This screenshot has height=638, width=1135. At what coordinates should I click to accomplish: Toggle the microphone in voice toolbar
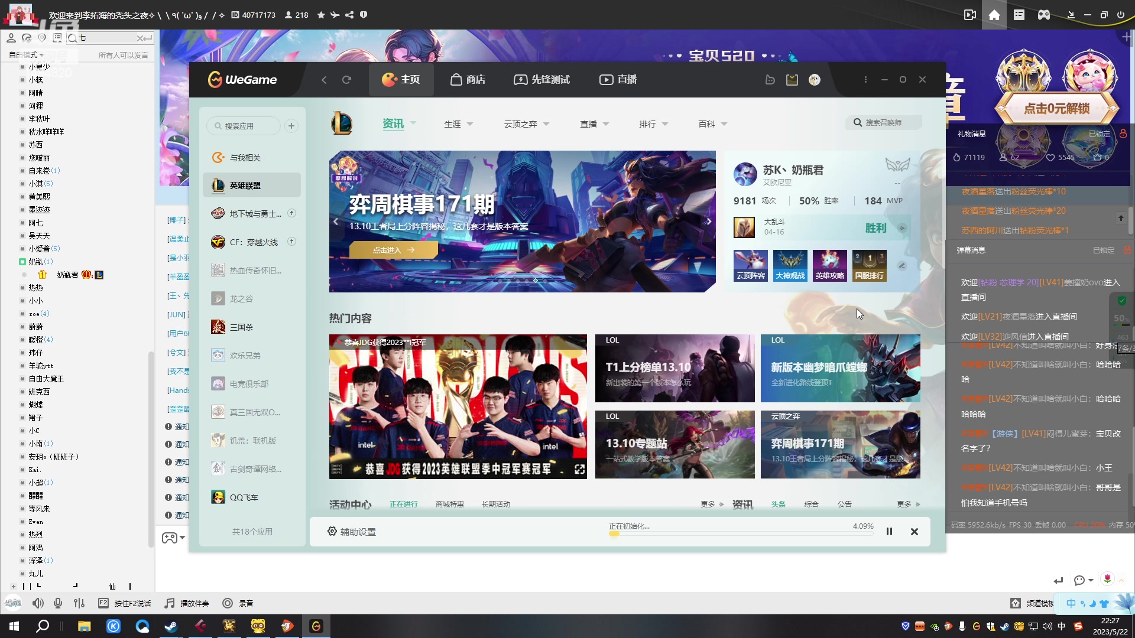pos(58,603)
